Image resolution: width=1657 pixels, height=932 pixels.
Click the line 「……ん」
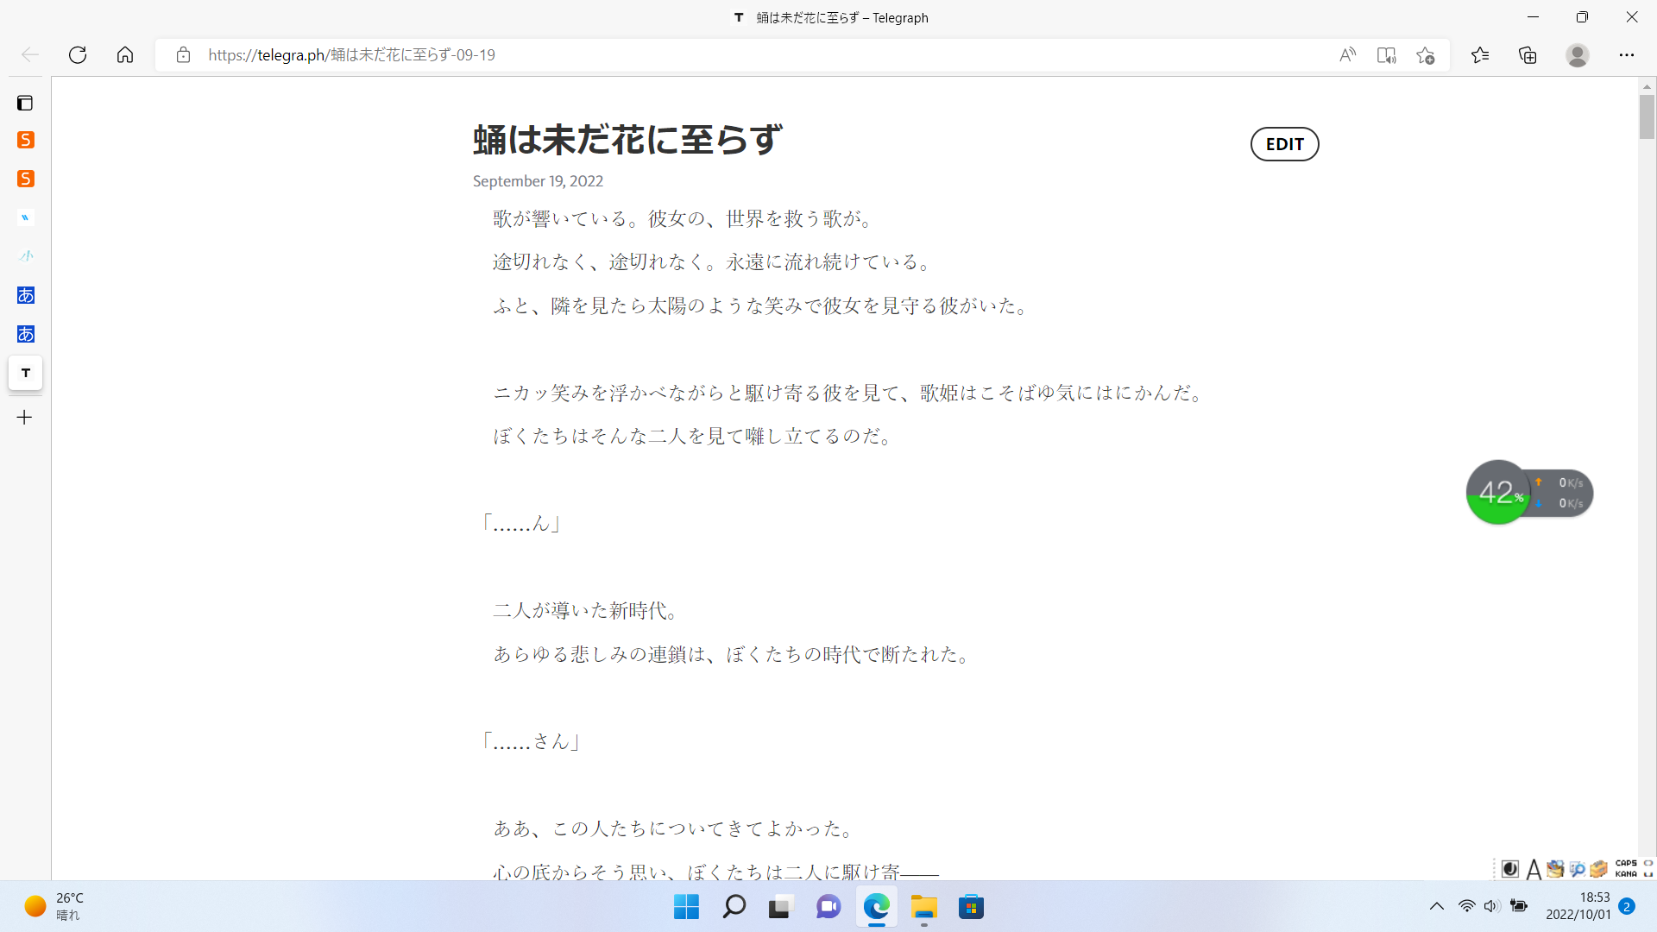click(521, 524)
